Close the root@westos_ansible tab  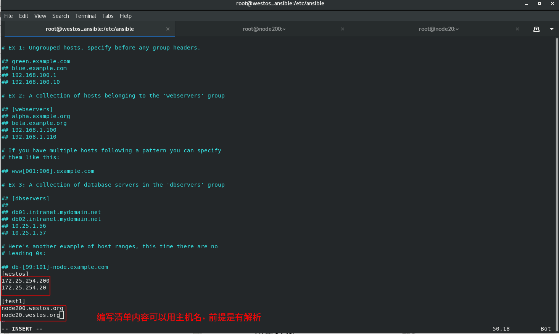coord(168,29)
